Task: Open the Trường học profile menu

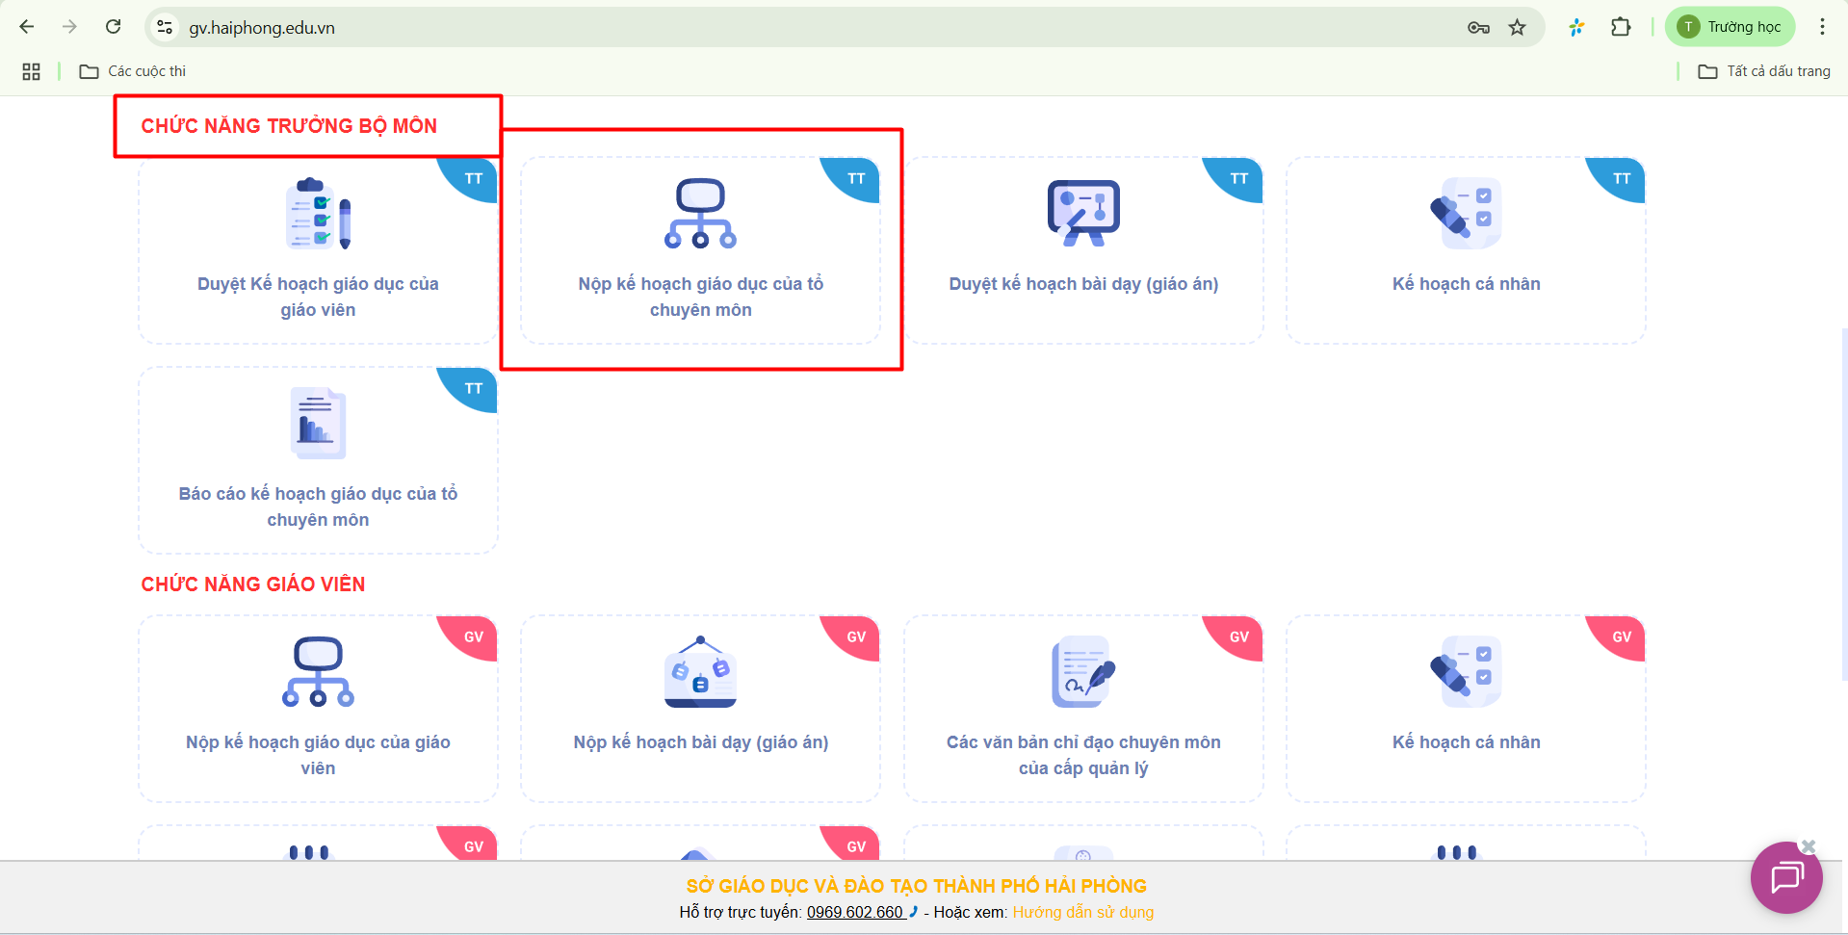Action: (1731, 27)
